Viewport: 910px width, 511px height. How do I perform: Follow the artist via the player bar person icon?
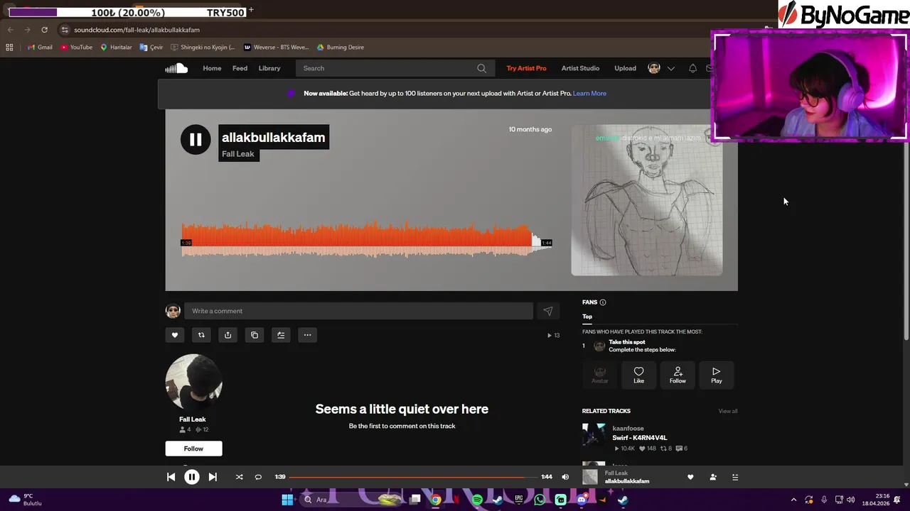click(713, 477)
